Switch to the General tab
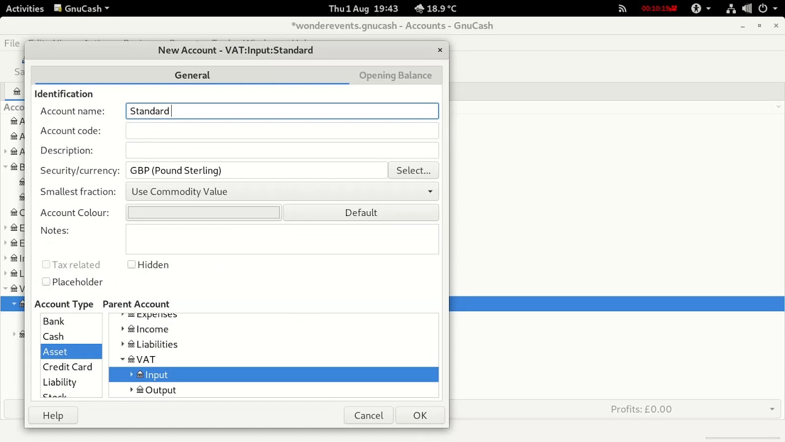Viewport: 785px width, 442px height. tap(192, 76)
